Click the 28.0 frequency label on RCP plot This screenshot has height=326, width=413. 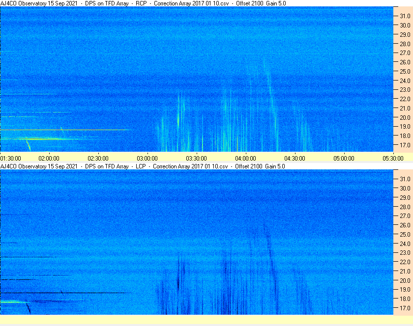tap(405, 44)
